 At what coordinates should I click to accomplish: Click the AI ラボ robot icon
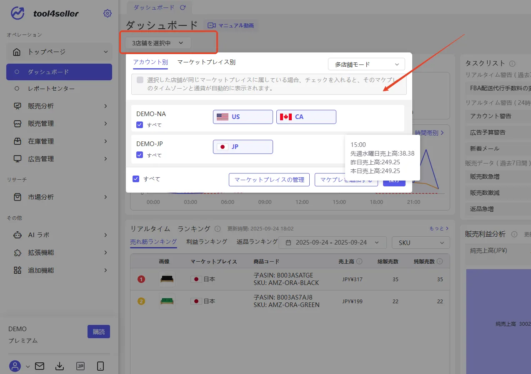pos(18,235)
